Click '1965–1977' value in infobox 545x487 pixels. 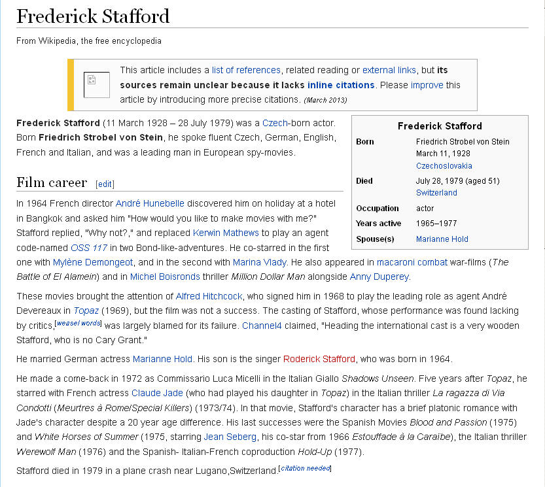tap(436, 224)
